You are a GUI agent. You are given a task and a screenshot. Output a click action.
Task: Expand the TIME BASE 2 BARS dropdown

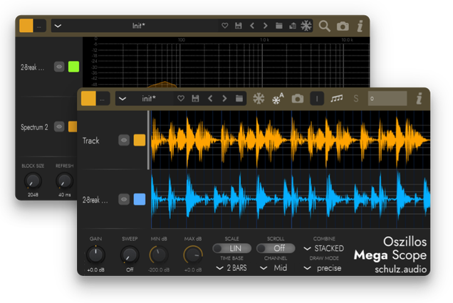click(x=234, y=268)
